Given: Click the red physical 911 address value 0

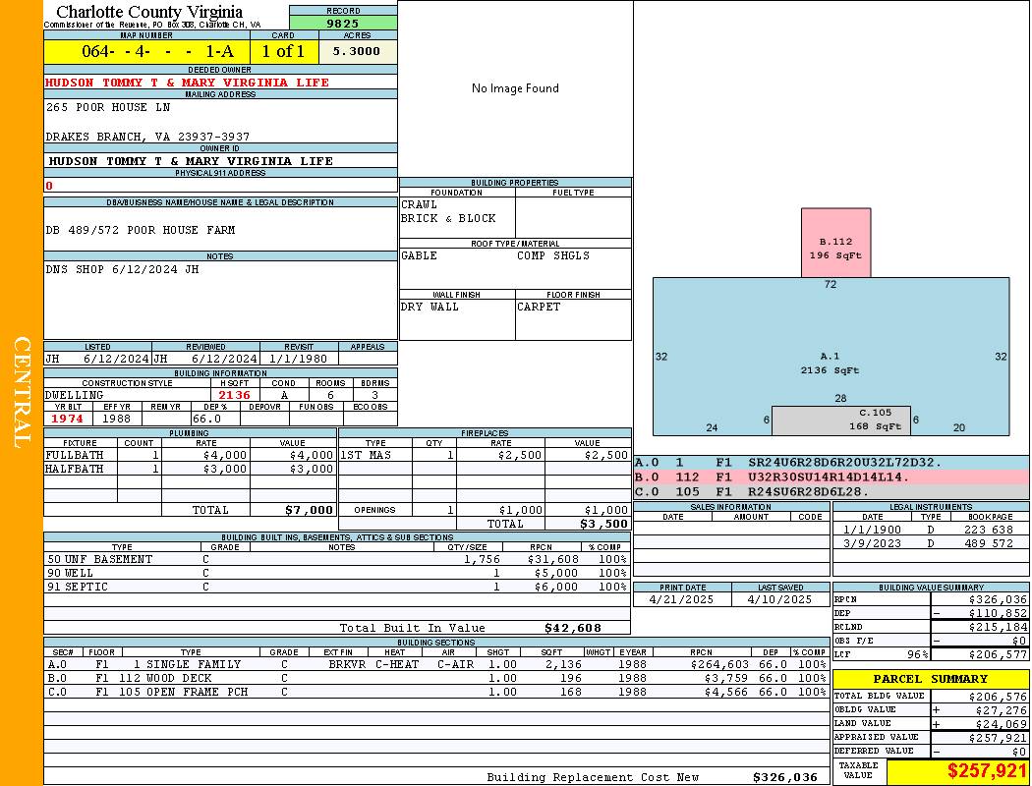Looking at the screenshot, I should [x=49, y=186].
